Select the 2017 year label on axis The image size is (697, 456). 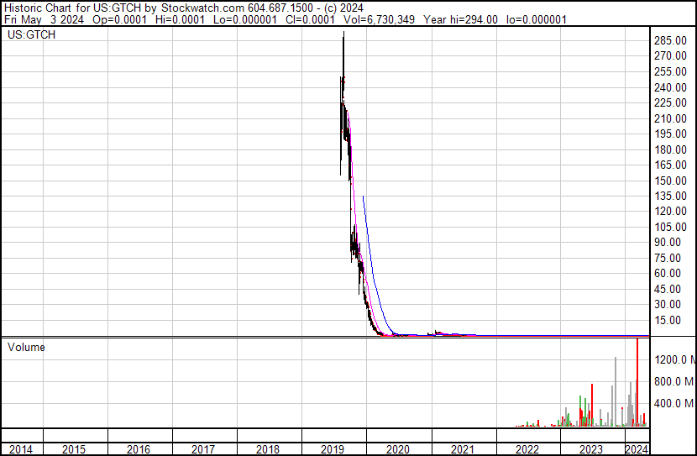203,449
